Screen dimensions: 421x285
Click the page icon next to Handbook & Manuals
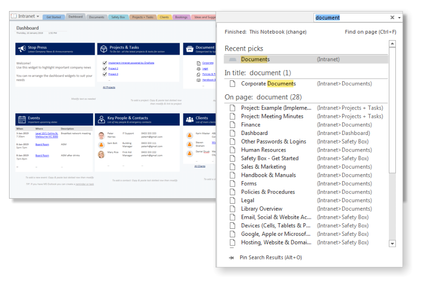[233, 175]
